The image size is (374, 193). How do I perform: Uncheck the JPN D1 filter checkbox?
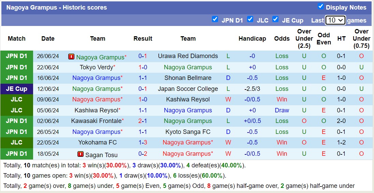(215, 19)
